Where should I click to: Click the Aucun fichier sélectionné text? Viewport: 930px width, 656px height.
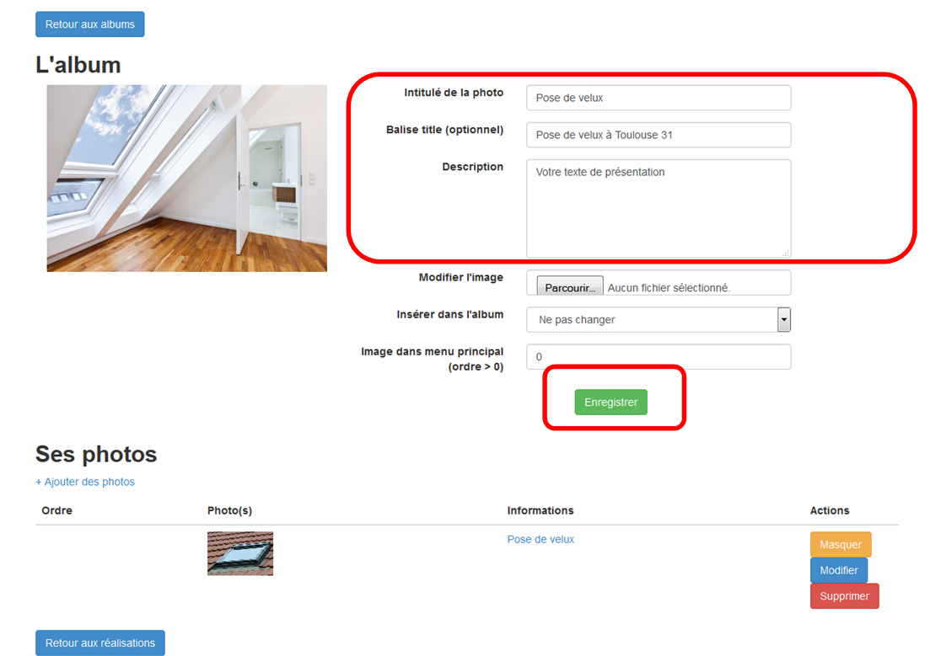[669, 288]
